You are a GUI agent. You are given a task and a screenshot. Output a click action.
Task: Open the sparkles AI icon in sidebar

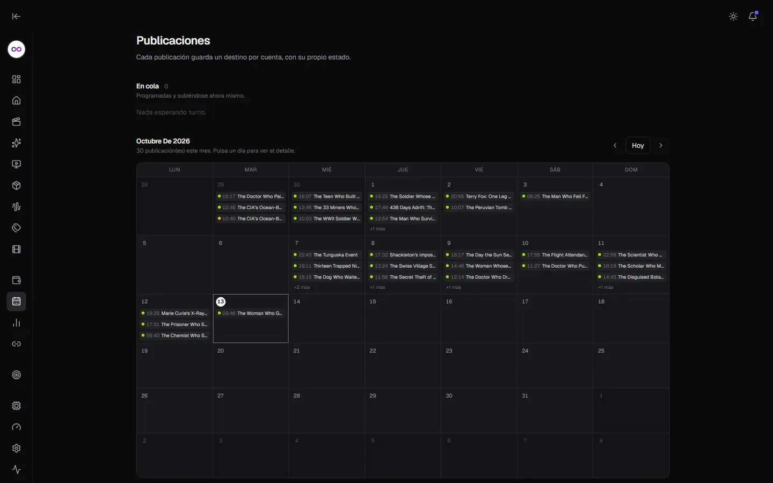tap(17, 143)
